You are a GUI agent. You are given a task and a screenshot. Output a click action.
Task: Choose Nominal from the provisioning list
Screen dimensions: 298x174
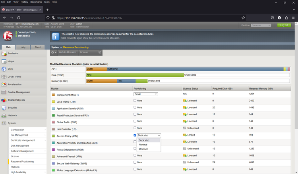coord(143,145)
